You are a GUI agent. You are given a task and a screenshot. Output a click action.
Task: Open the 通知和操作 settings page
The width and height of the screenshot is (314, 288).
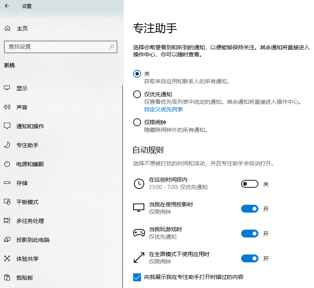coord(30,126)
